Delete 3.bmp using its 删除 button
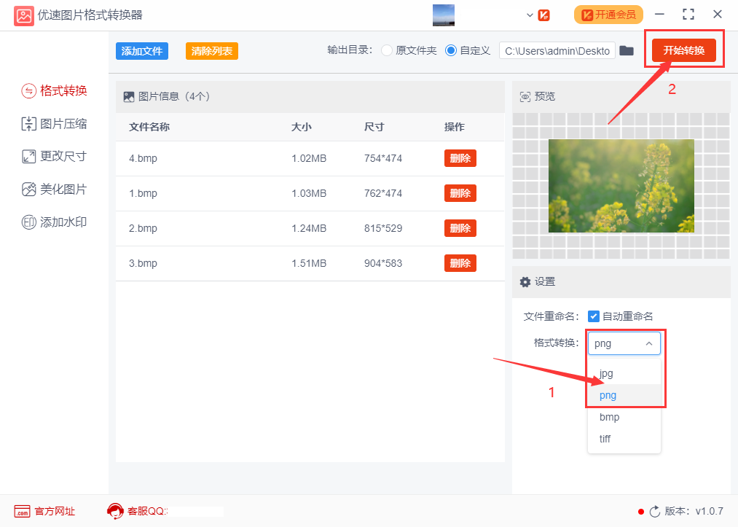Screen dimensions: 738x527 click(460, 262)
